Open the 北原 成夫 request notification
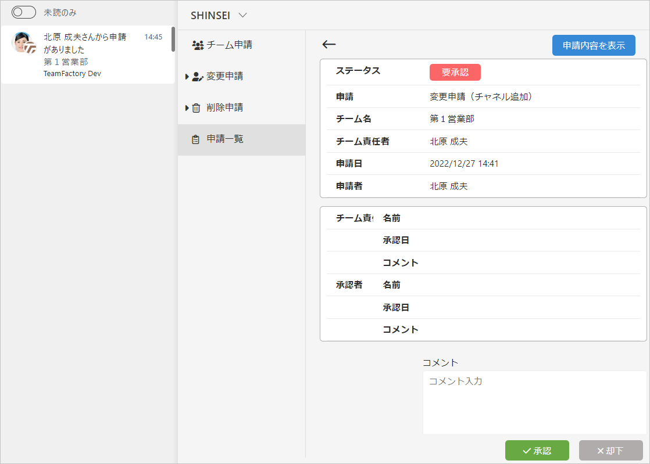The width and height of the screenshot is (650, 464). (x=88, y=55)
